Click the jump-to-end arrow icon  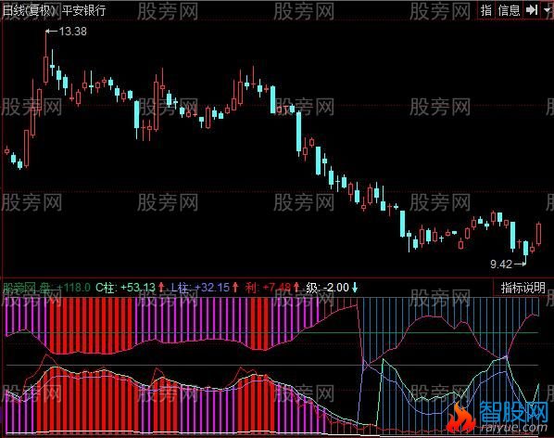tap(532, 10)
